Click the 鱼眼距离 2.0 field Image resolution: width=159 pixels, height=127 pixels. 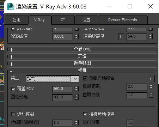(x=137, y=87)
